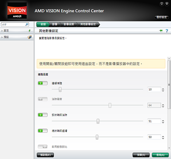Click the 邊緣增強 label text
Viewport: 171px width, 159px height.
(57, 83)
